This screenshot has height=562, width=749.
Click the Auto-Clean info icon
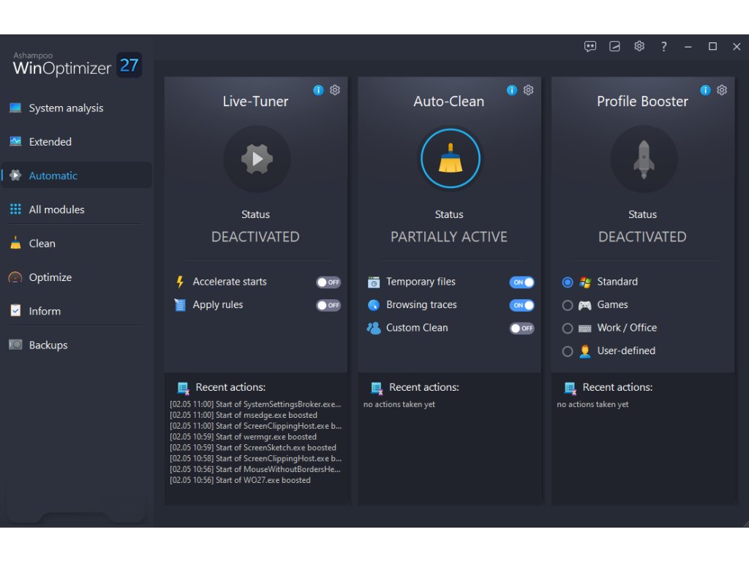511,90
